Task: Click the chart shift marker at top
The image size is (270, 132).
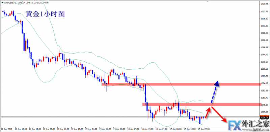Action: tap(208, 1)
